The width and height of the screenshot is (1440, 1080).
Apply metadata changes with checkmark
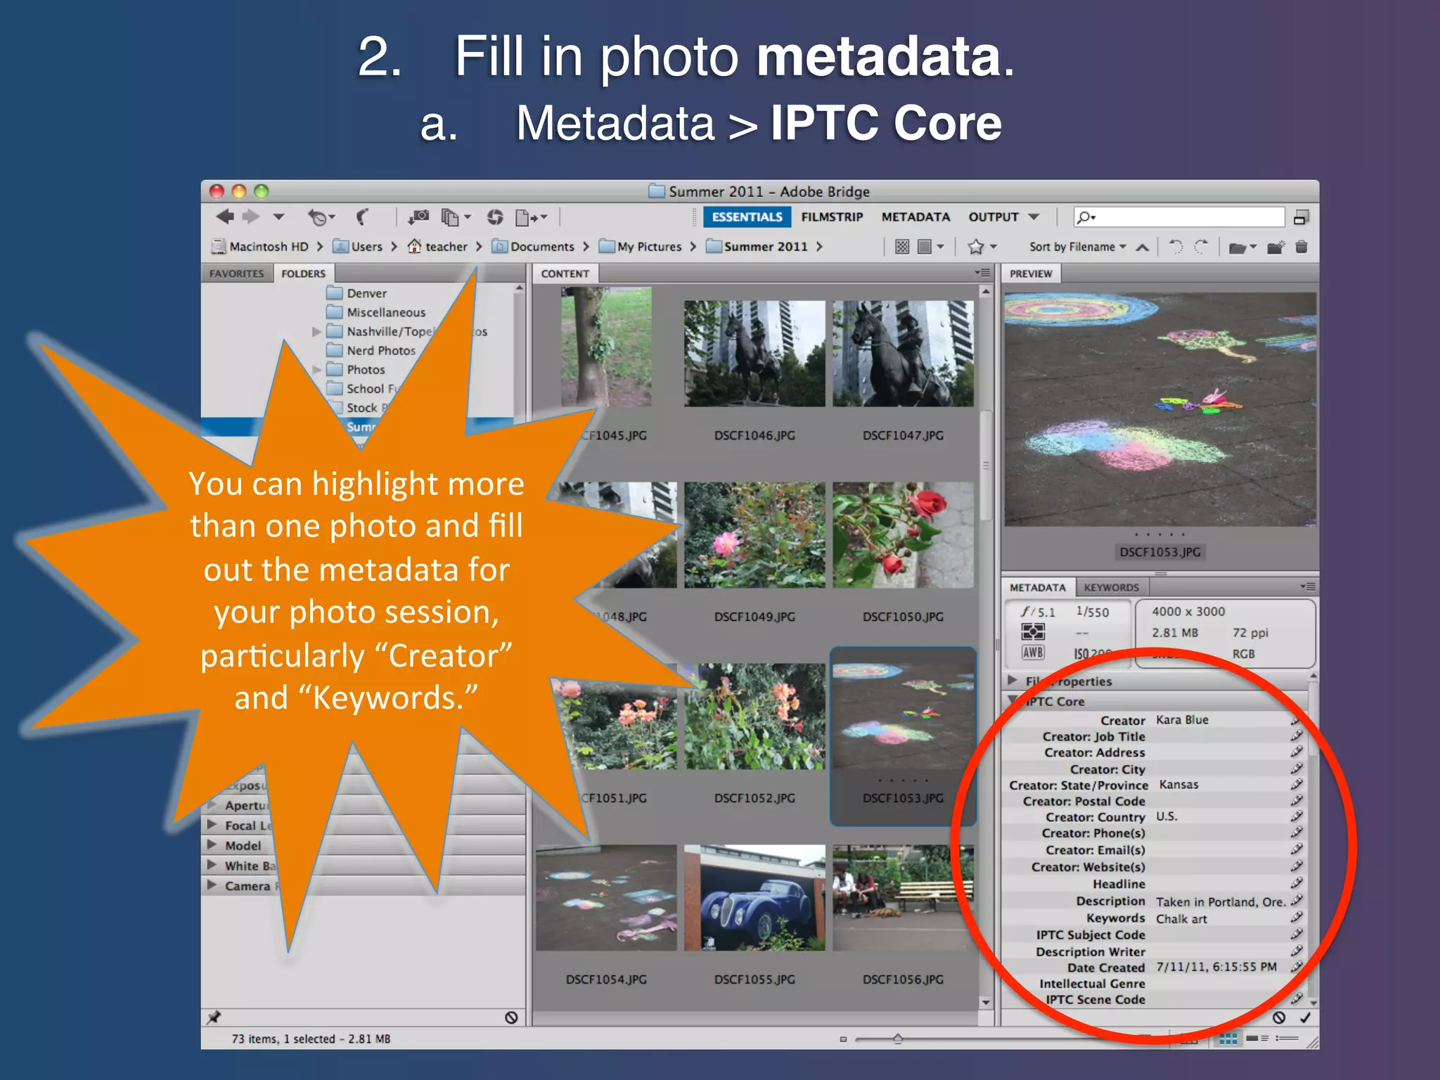(x=1305, y=1017)
